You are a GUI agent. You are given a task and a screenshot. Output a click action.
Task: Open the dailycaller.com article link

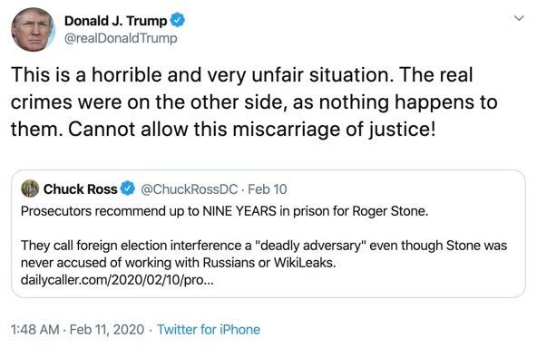(x=117, y=280)
